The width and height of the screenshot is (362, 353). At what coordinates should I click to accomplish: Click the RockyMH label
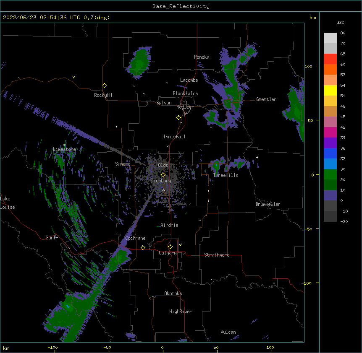pyautogui.click(x=103, y=95)
